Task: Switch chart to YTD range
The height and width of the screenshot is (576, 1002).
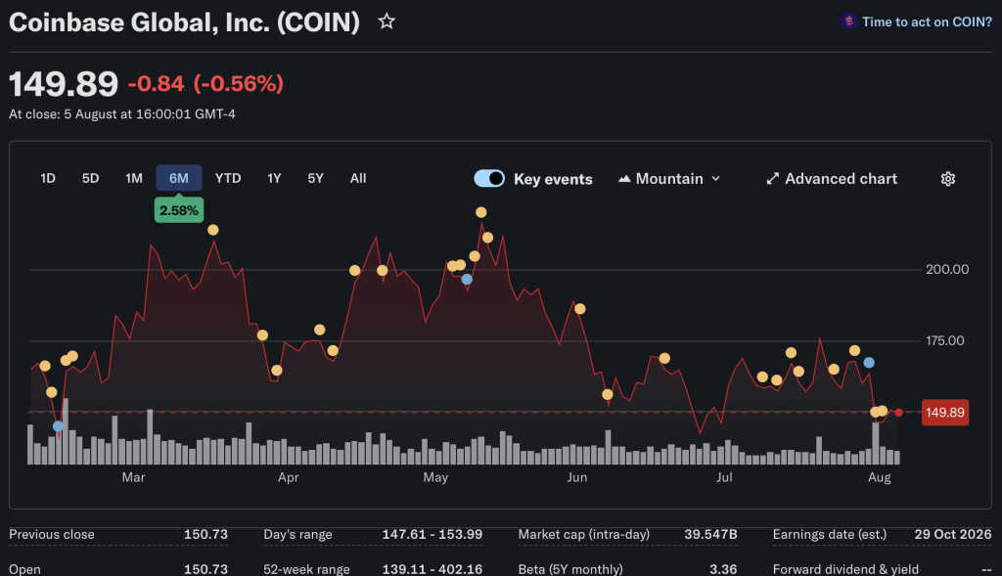Action: (228, 178)
